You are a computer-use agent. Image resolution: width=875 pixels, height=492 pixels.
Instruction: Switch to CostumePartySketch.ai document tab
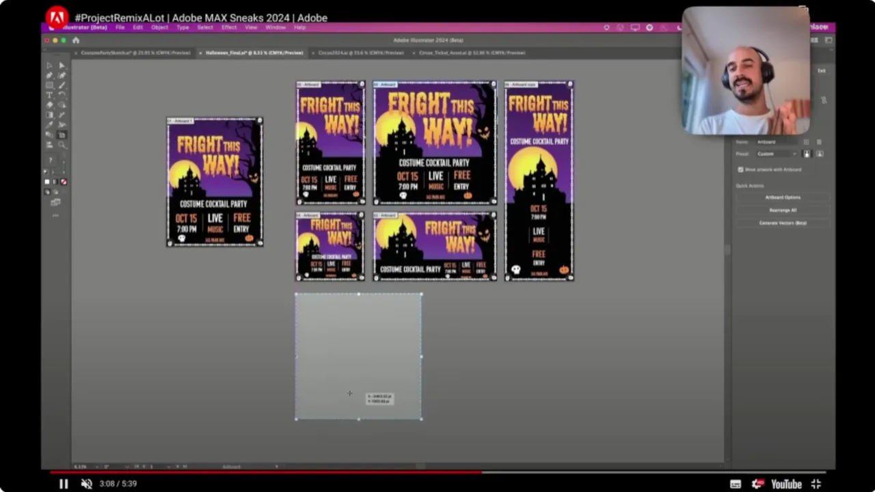(x=135, y=53)
